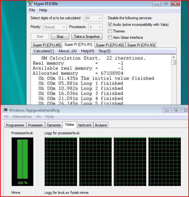Open the Fil menu in Task Manager
The width and height of the screenshot is (189, 197).
tap(6, 117)
